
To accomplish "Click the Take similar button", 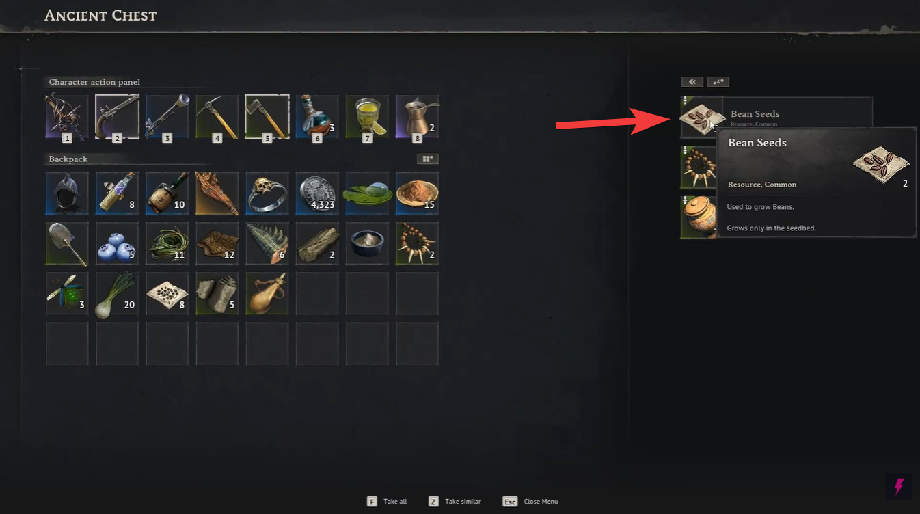I will coord(455,501).
